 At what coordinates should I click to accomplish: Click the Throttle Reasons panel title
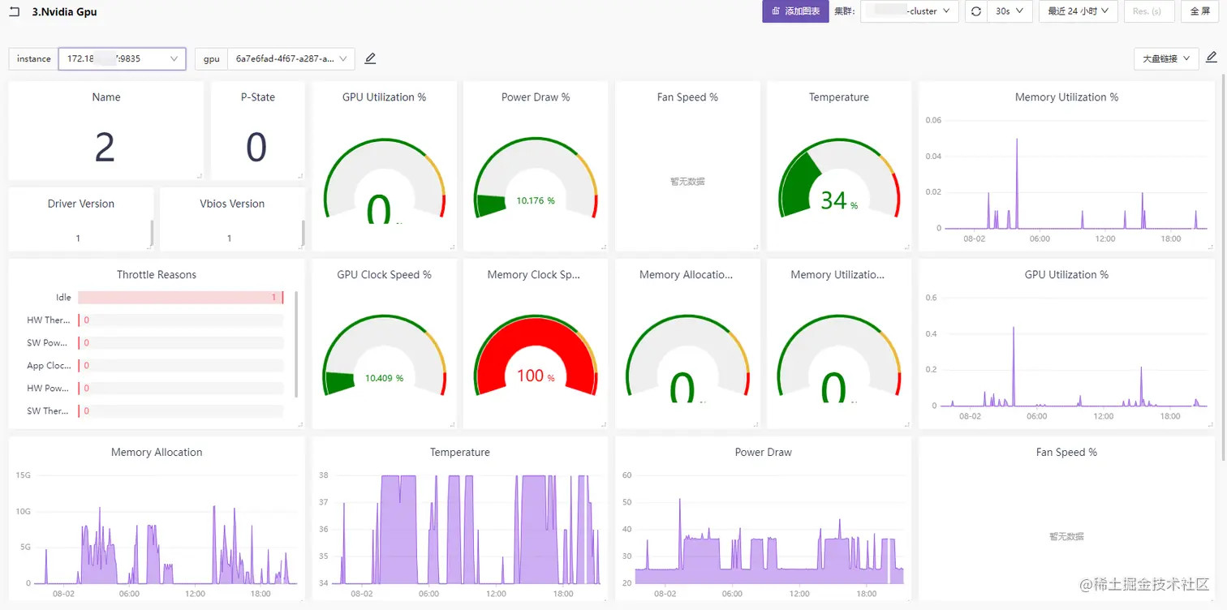(x=157, y=275)
